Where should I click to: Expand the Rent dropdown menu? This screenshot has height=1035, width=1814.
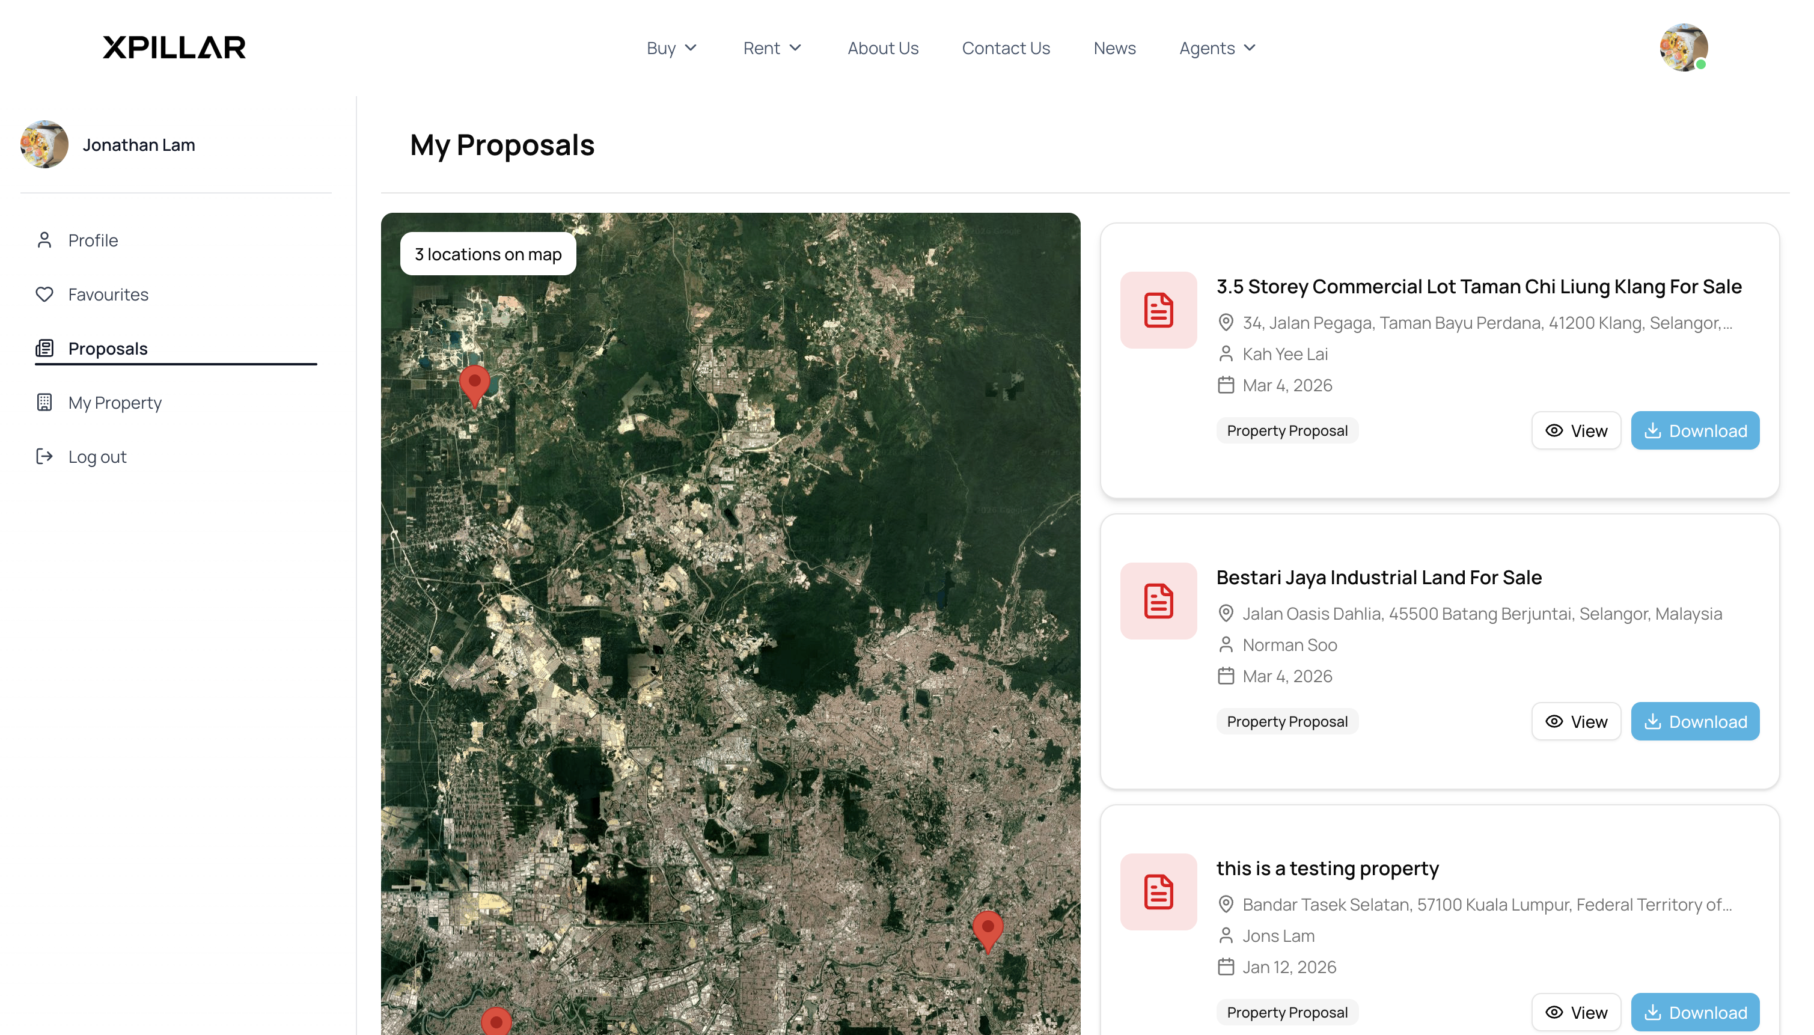[772, 47]
